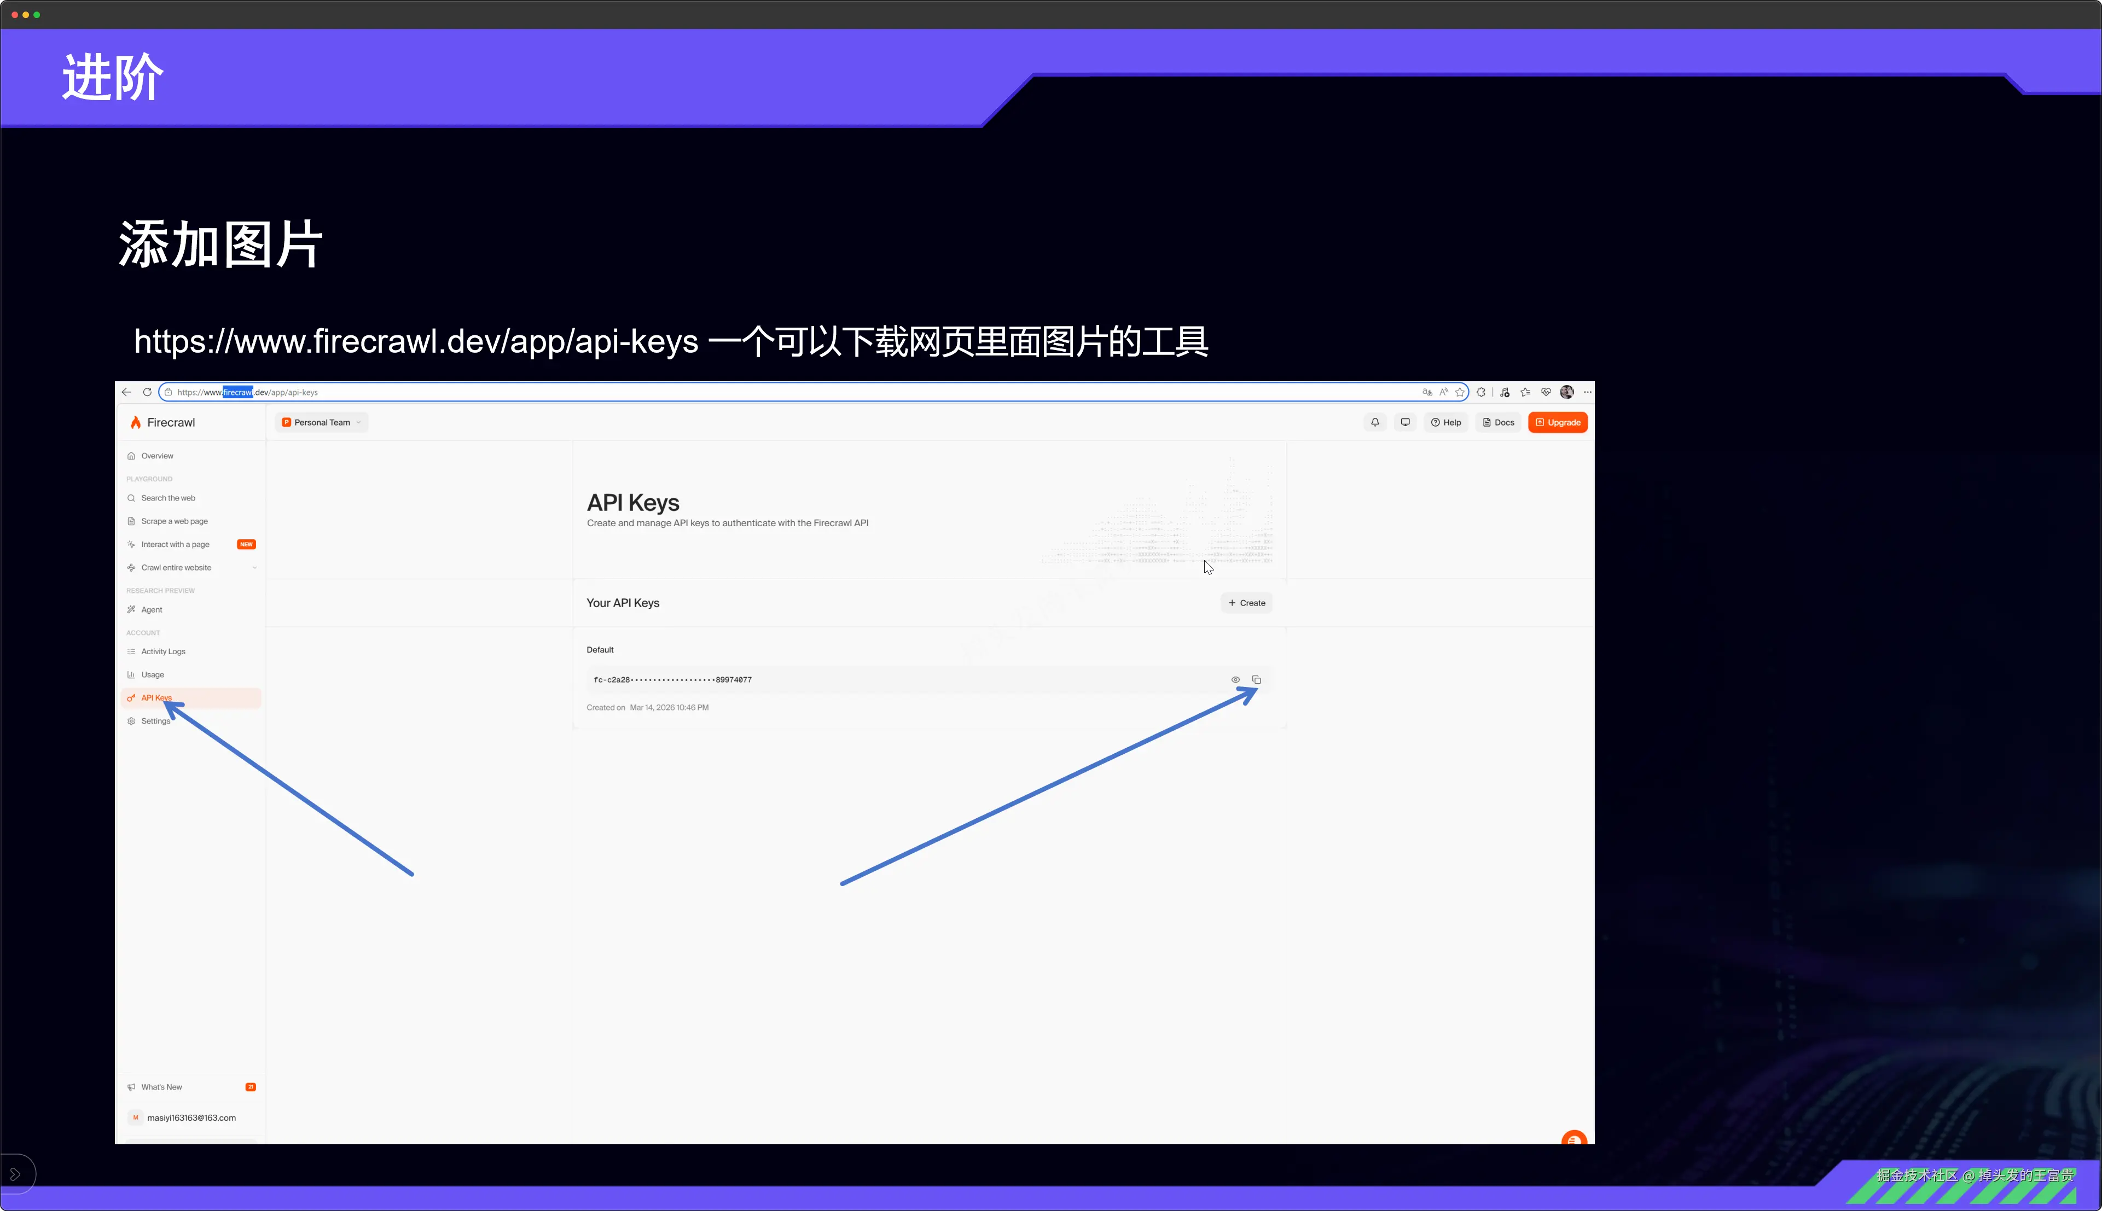Open the Docs link
This screenshot has width=2102, height=1211.
1498,422
